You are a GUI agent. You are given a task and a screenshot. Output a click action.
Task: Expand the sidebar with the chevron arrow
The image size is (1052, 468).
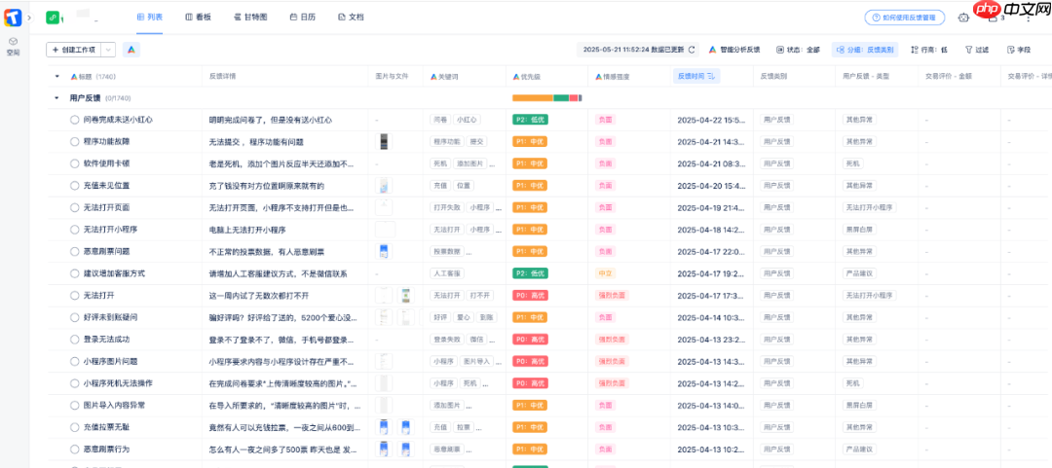[x=29, y=18]
